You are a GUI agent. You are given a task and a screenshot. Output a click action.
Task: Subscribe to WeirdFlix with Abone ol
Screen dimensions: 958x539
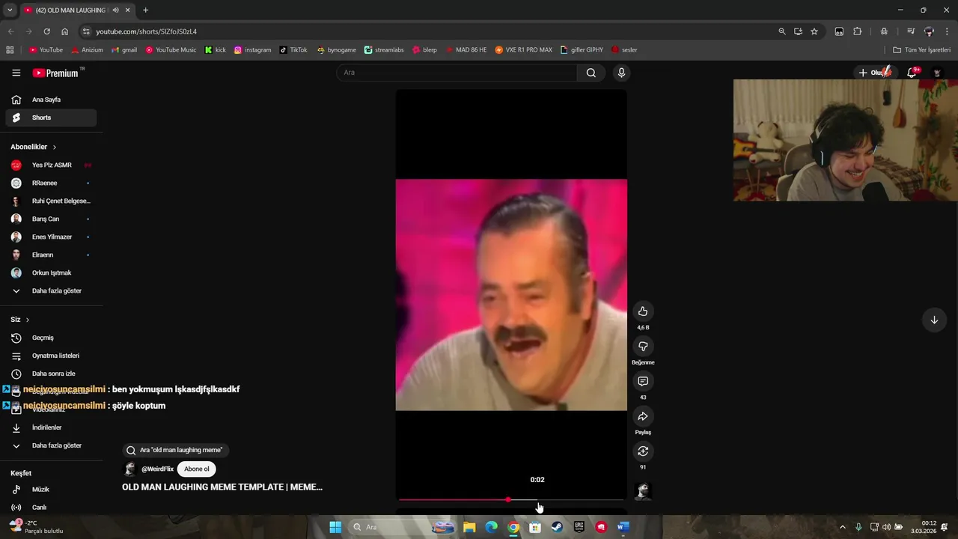tap(197, 469)
